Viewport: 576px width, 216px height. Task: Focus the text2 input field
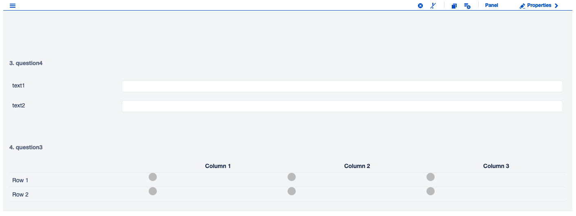(342, 106)
